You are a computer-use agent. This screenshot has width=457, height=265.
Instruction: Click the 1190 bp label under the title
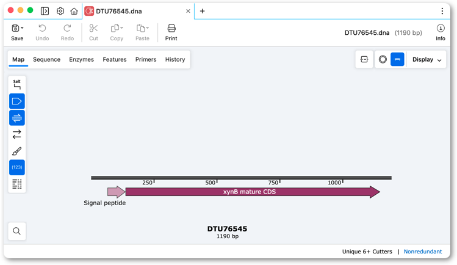(228, 236)
